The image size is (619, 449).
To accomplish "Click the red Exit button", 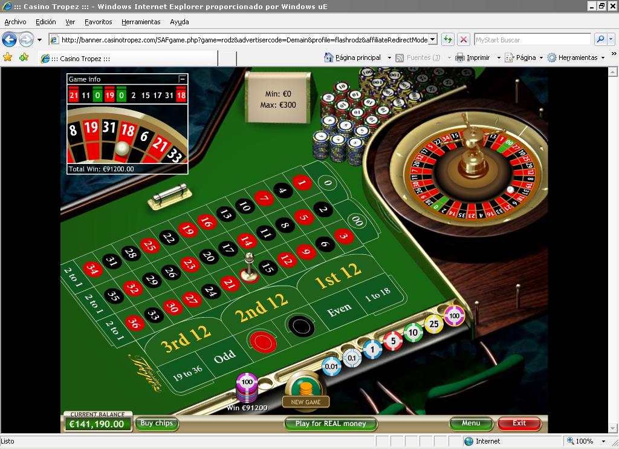I will click(x=519, y=424).
